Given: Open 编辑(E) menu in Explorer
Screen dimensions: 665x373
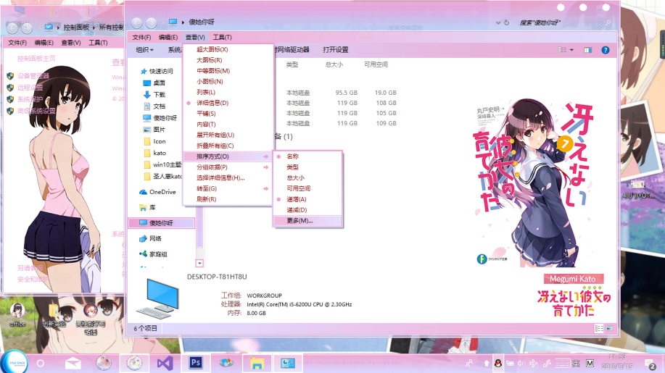Looking at the screenshot, I should click(168, 37).
